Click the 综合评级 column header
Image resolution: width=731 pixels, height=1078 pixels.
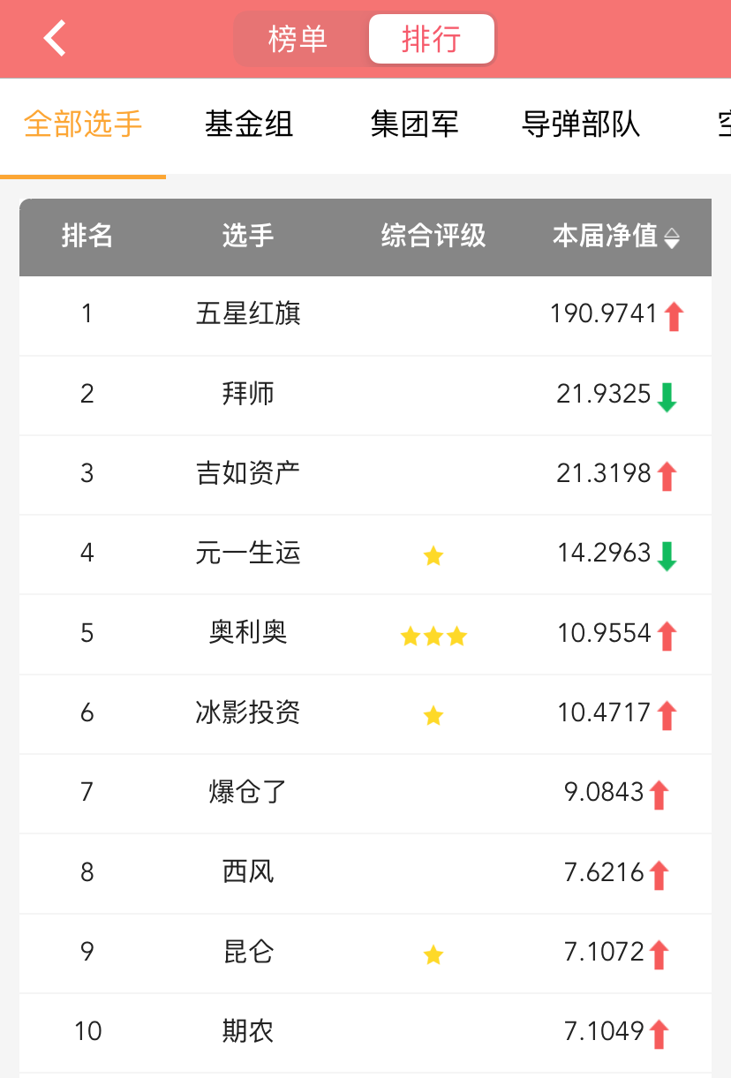[x=433, y=236]
